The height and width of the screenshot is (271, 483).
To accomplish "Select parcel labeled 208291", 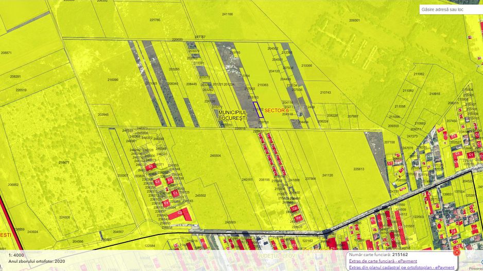I will coord(15,76).
